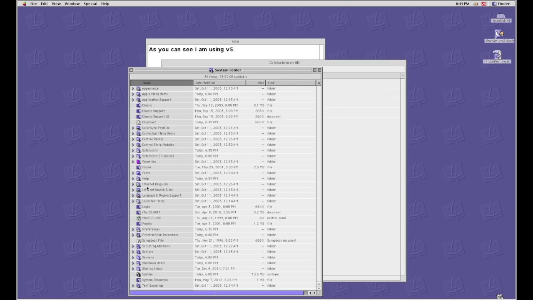Click the Fonts folder icon
The height and width of the screenshot is (300, 533).
139,173
